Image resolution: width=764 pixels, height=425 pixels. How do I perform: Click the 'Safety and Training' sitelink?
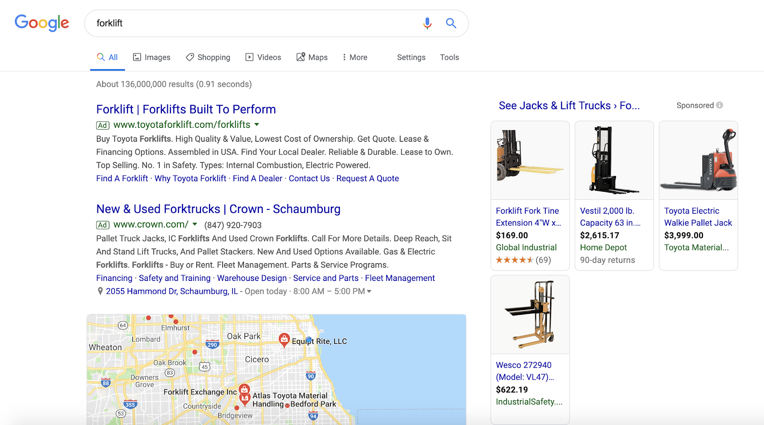coord(175,278)
